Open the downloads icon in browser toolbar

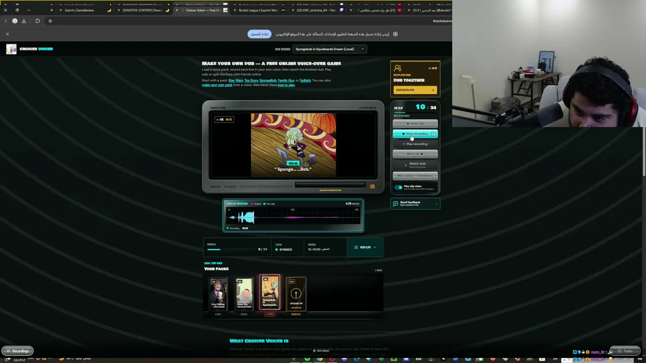pos(24,21)
